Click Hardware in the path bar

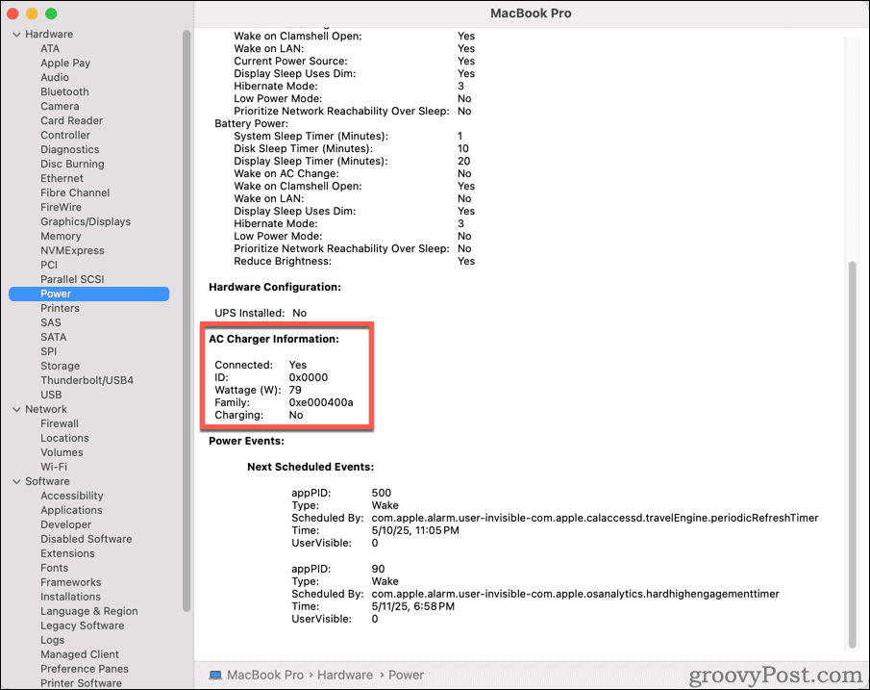point(345,675)
